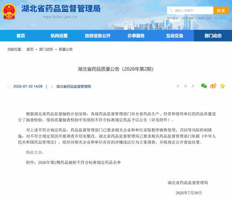Click 质量公告 in the breadcrumb

(x=66, y=49)
